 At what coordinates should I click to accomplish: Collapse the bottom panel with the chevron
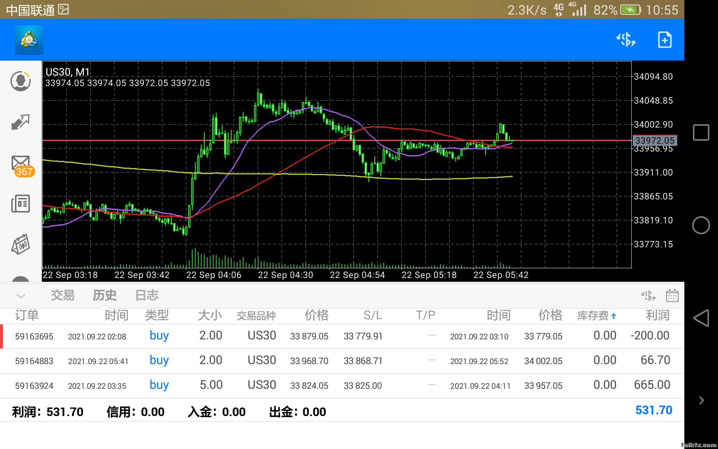tap(21, 296)
